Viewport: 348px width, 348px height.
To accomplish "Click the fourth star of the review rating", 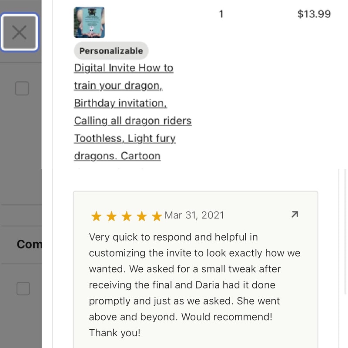I will pos(142,216).
